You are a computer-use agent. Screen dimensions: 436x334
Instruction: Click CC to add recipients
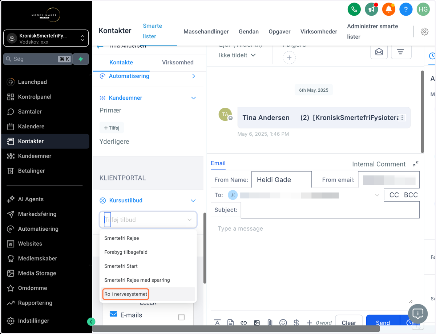pos(394,195)
